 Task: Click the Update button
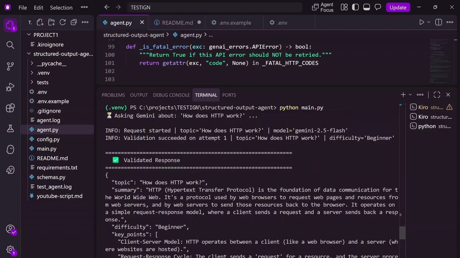(398, 7)
